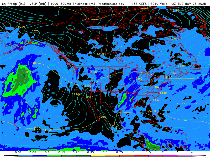Click the 'F210 Valid: 12Z TUE NOV 25 2025' text
Viewport: 210px width, 157px height.
(x=178, y=4)
